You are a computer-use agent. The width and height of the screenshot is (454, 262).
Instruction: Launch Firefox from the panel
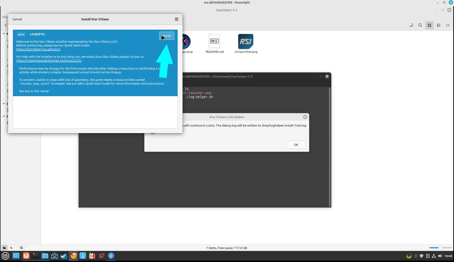coord(26,256)
